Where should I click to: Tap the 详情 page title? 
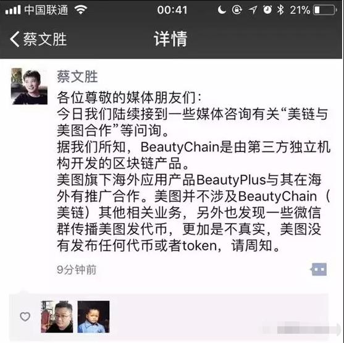coord(170,39)
